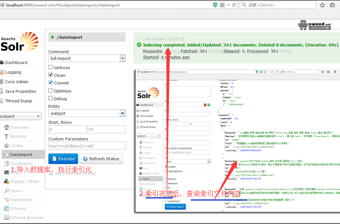Click the Dataimport page icon
The height and width of the screenshot is (224, 340).
tap(6, 154)
